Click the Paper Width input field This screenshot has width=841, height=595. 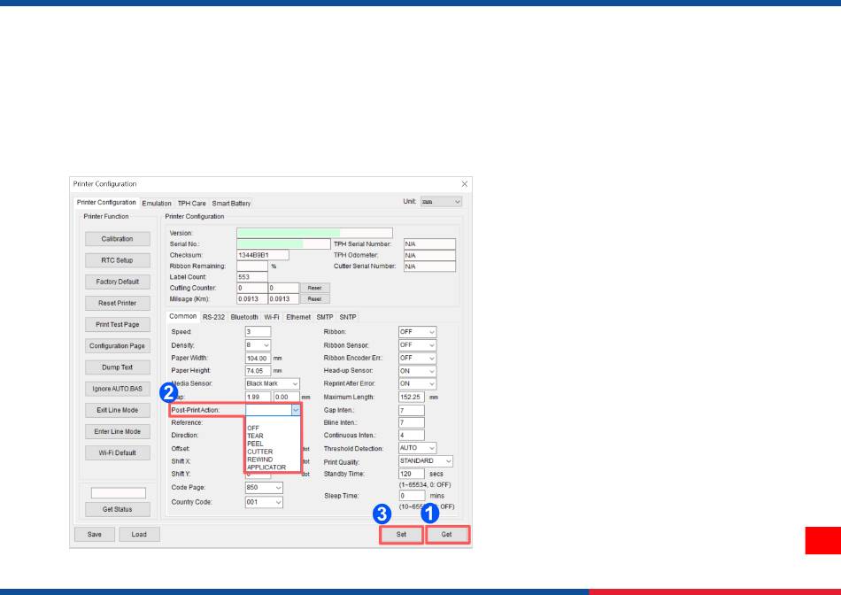tap(258, 358)
